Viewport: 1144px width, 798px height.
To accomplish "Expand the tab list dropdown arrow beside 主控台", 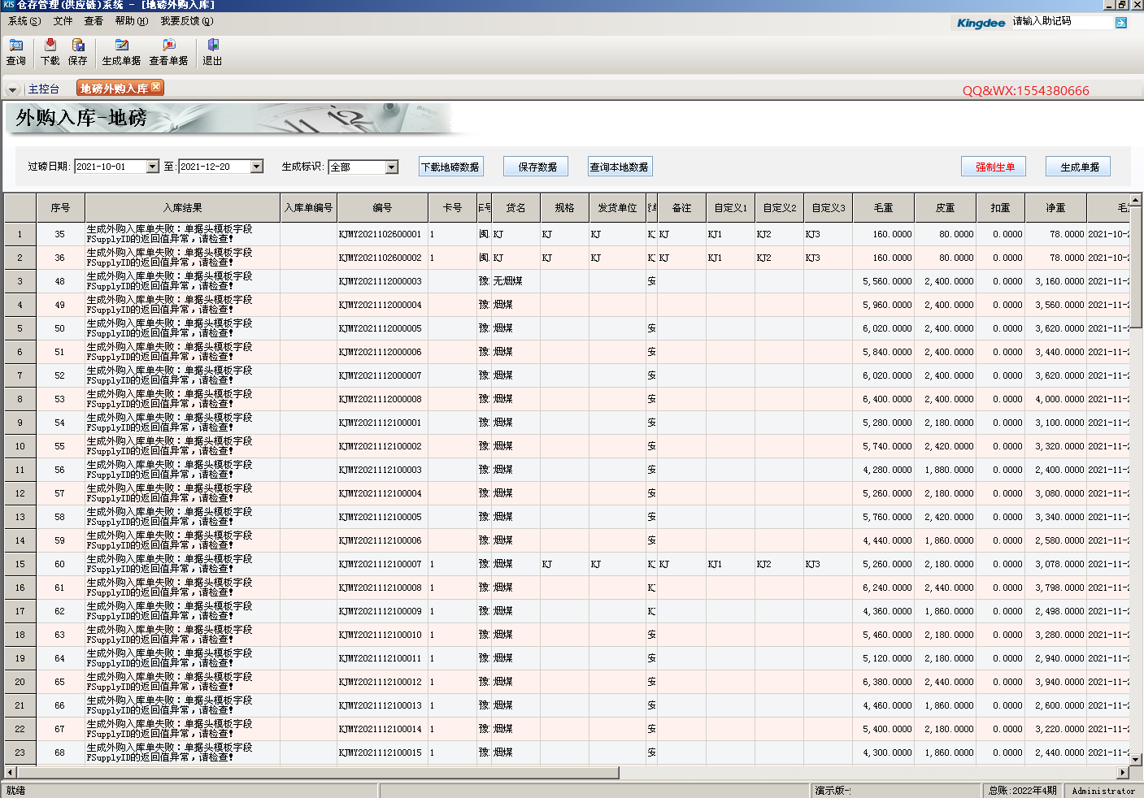I will (x=12, y=89).
